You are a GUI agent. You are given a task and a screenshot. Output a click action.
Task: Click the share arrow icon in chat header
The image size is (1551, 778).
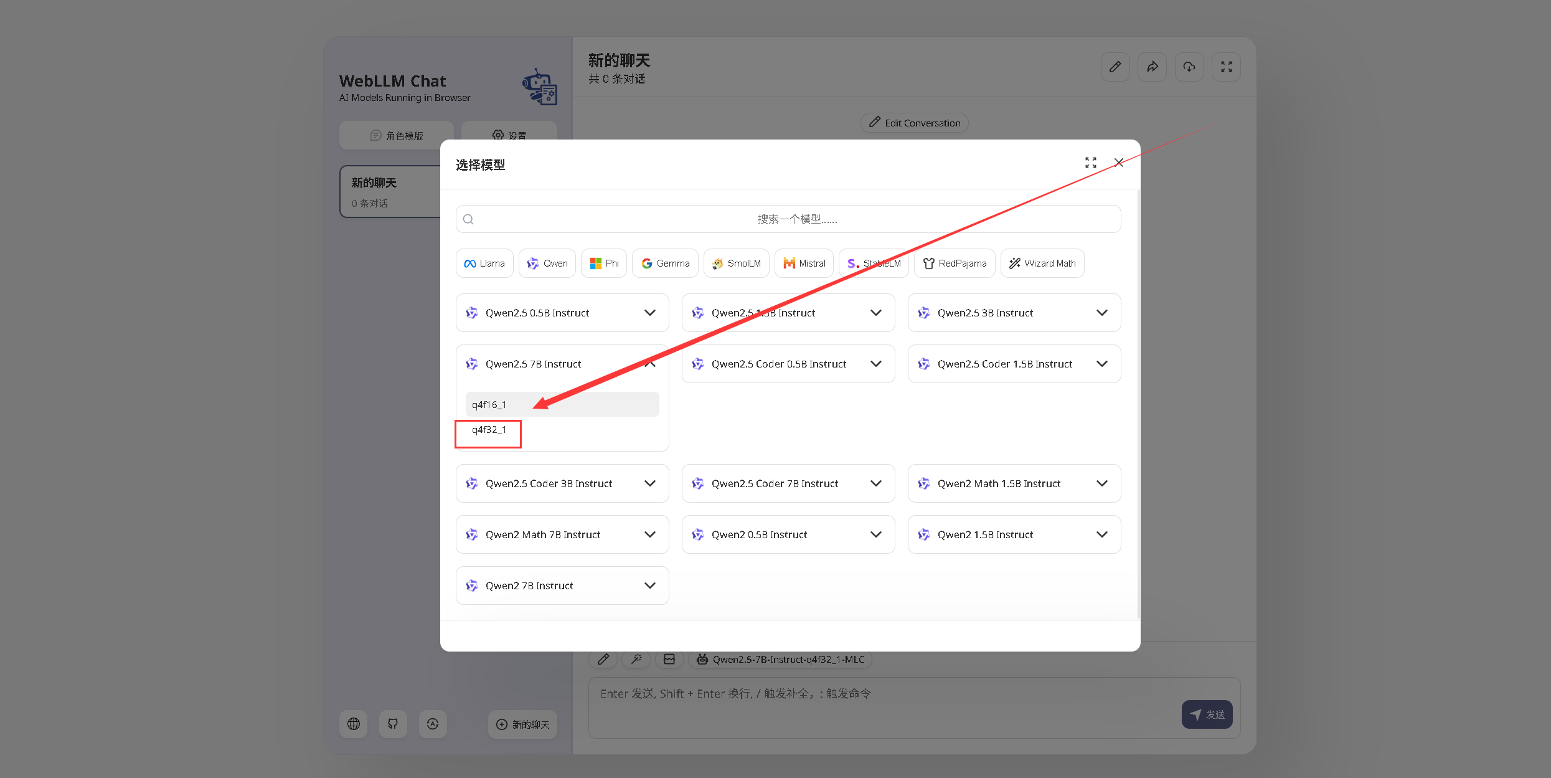pyautogui.click(x=1153, y=67)
